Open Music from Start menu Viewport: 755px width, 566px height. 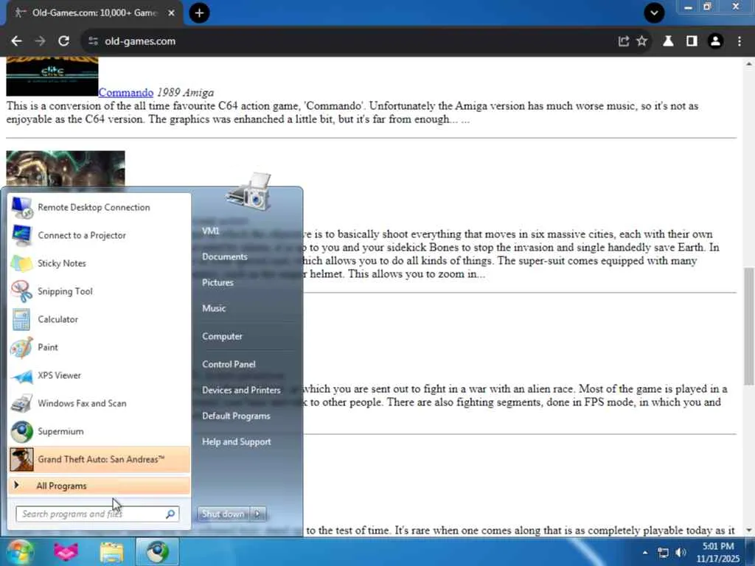pos(214,309)
